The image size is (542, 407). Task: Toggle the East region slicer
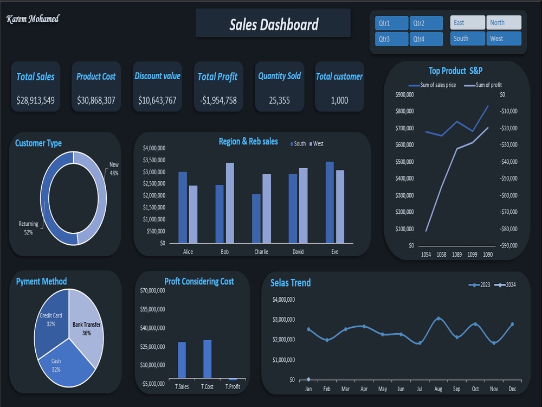tap(467, 22)
